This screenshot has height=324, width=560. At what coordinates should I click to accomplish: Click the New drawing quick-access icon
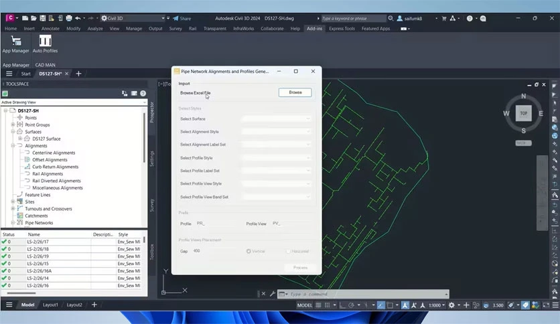point(25,18)
